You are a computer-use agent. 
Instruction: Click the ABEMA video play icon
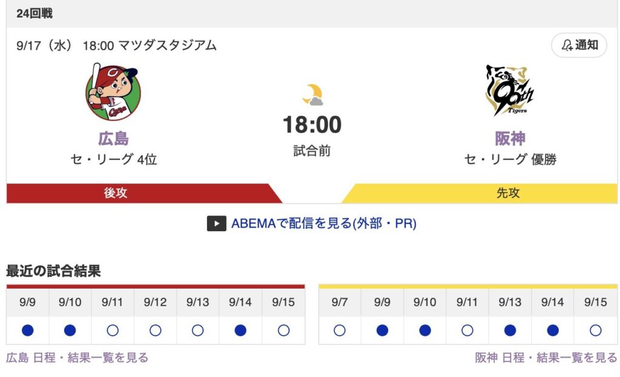tap(217, 223)
